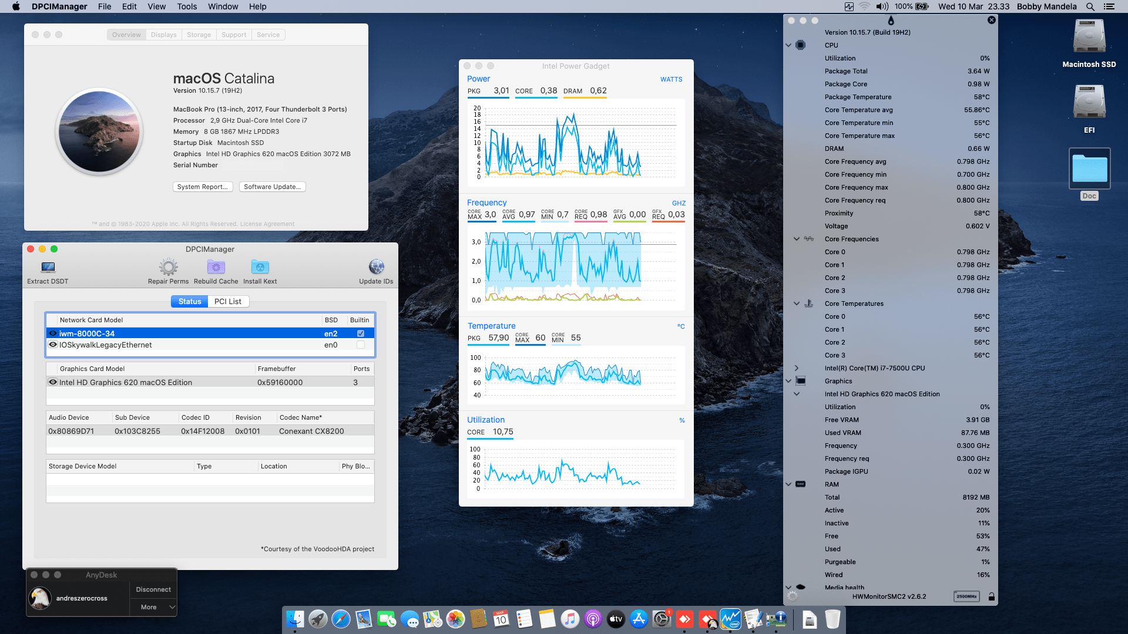Open Calendar from the Dock

pos(501,619)
